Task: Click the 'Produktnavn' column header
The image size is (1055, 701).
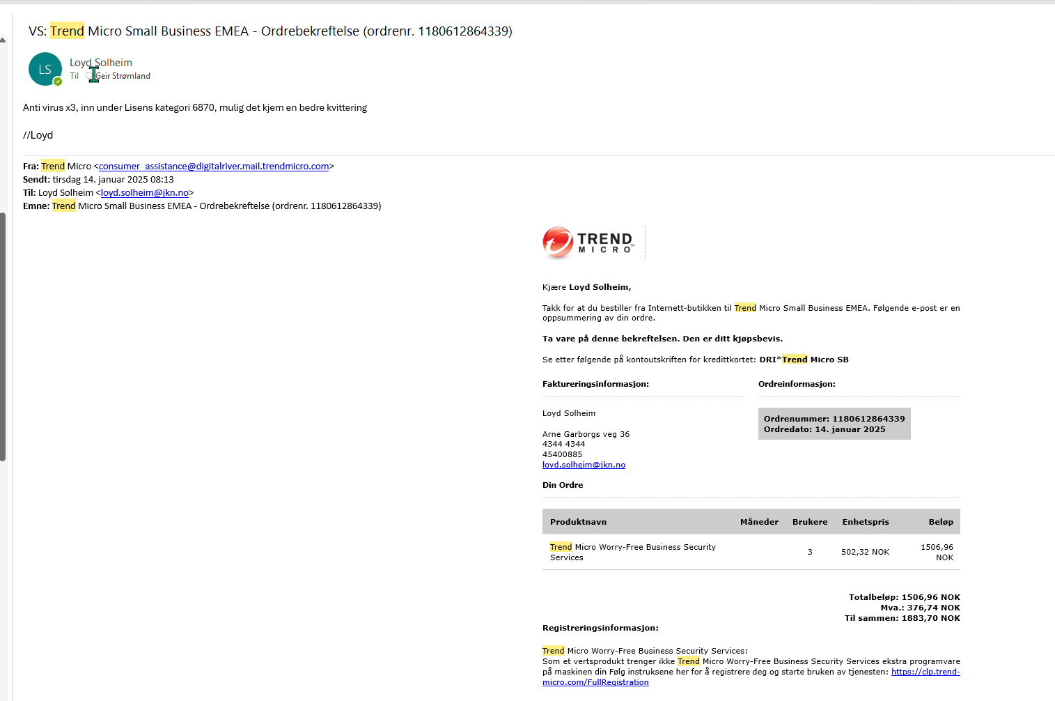Action: 578,522
